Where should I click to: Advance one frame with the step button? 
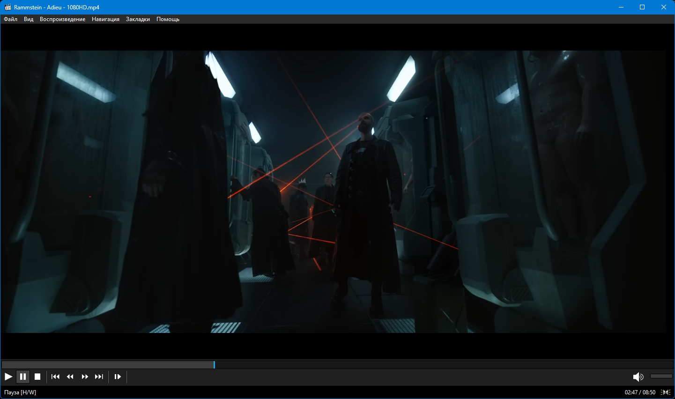118,377
